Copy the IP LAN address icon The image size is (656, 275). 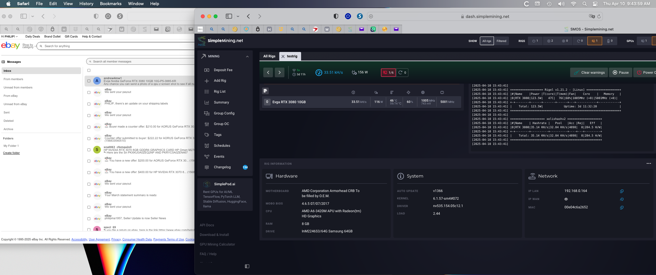(x=621, y=191)
